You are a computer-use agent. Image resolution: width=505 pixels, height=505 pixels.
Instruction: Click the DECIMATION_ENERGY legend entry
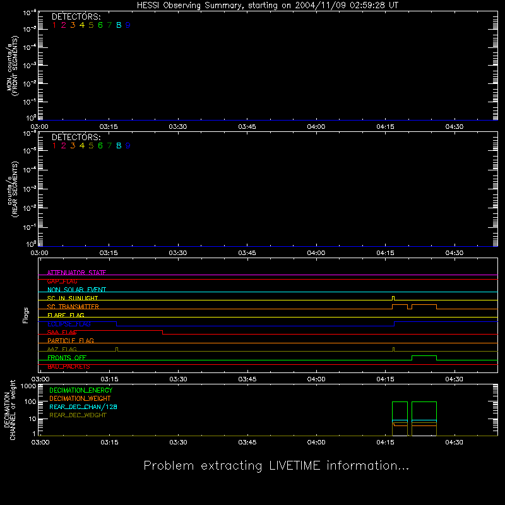tap(81, 390)
